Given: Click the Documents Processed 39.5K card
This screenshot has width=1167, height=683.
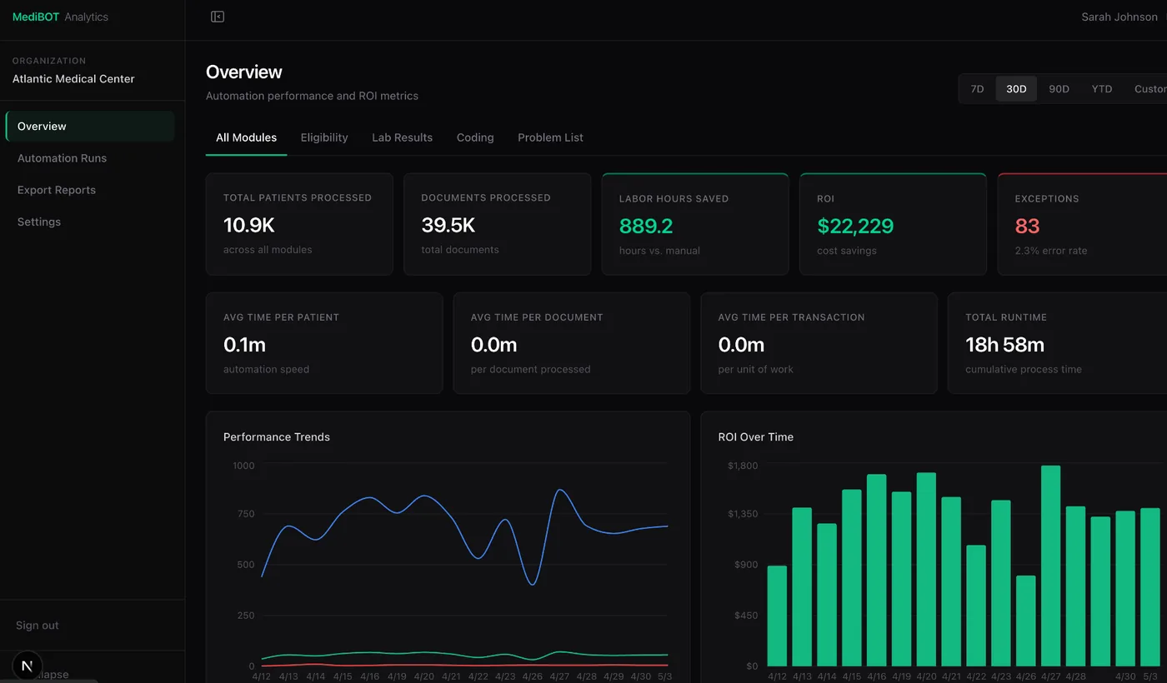Looking at the screenshot, I should (498, 224).
